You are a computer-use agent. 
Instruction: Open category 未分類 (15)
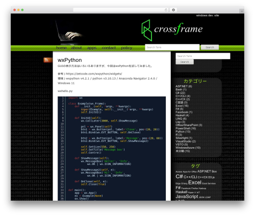[x=183, y=151]
